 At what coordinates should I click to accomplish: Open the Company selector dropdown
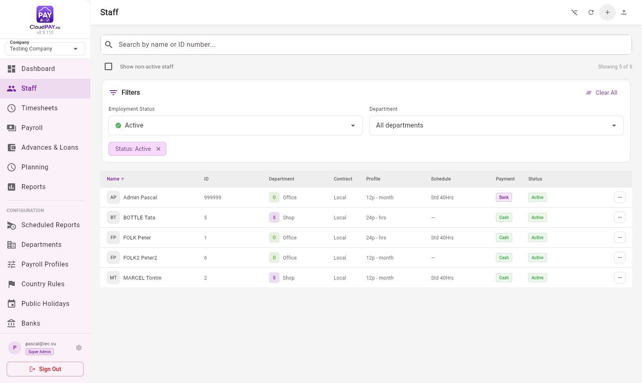45,48
